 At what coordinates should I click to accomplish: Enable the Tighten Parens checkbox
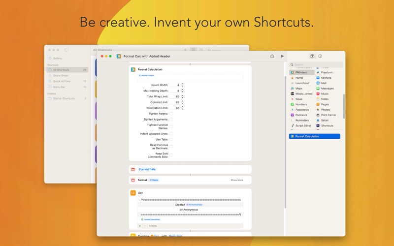pos(171,114)
